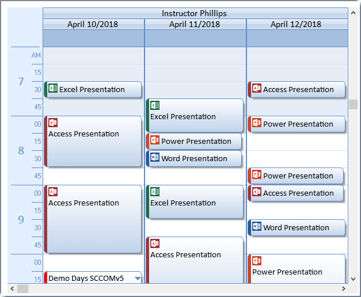
Task: Click Excel icon on April 10 7:30 appointment
Action: tap(53, 89)
